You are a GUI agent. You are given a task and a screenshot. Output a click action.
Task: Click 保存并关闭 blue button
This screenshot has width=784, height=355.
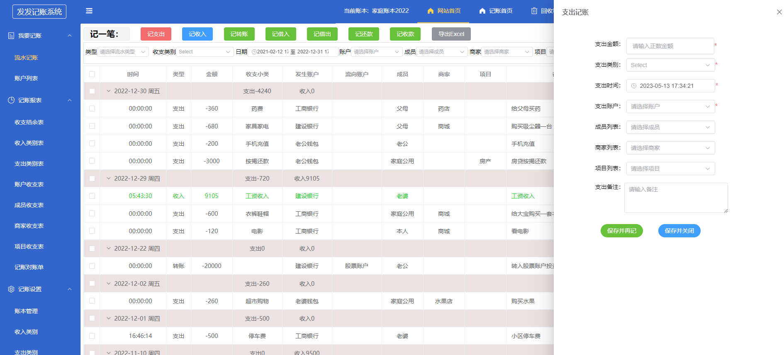(679, 231)
